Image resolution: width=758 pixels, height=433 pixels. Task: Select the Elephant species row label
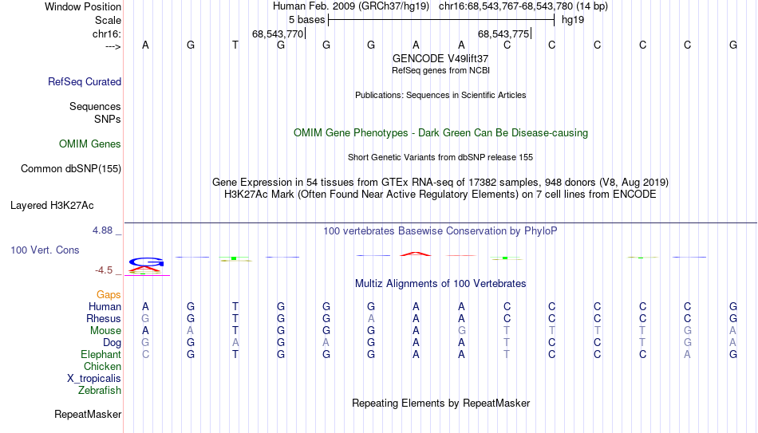(101, 354)
